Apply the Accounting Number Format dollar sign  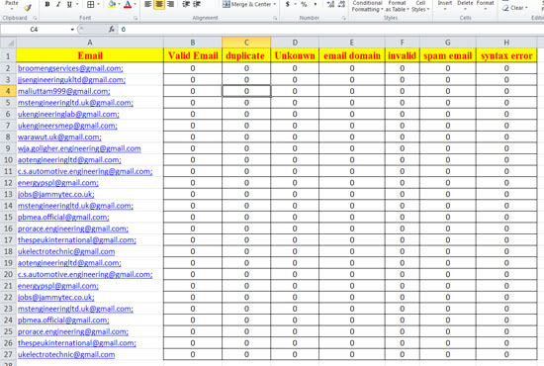[287, 5]
